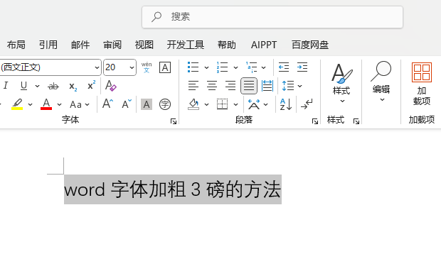Sort text A to Z
The height and width of the screenshot is (271, 441).
tap(286, 104)
